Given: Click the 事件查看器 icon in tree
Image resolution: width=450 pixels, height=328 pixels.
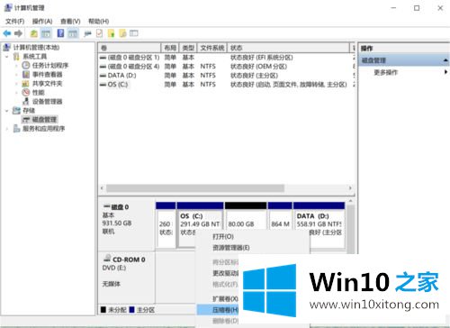Looking at the screenshot, I should 26,74.
